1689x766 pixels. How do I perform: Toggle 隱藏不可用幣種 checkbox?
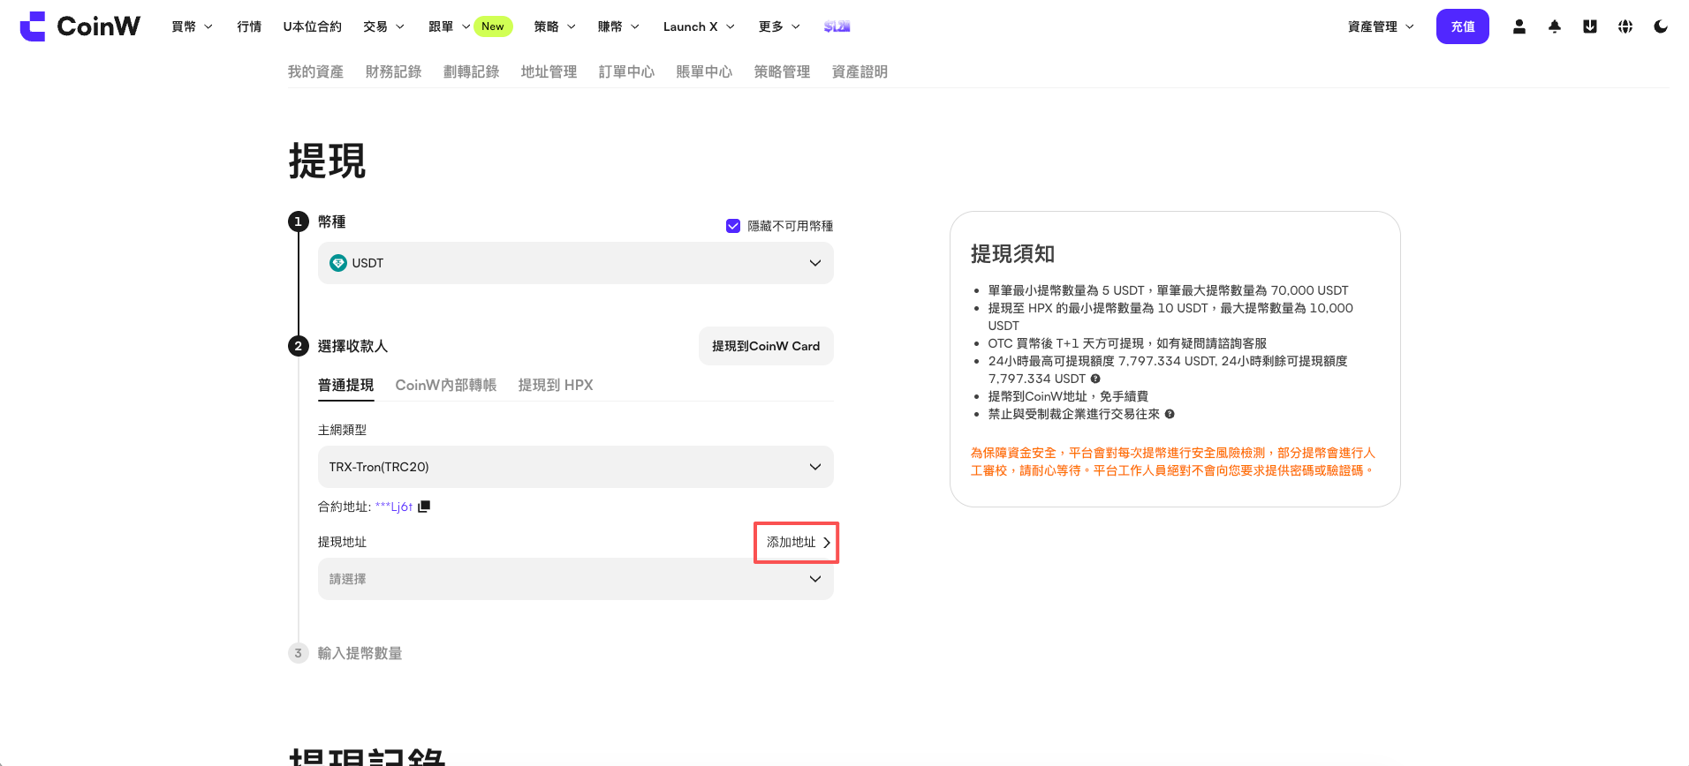click(x=733, y=226)
